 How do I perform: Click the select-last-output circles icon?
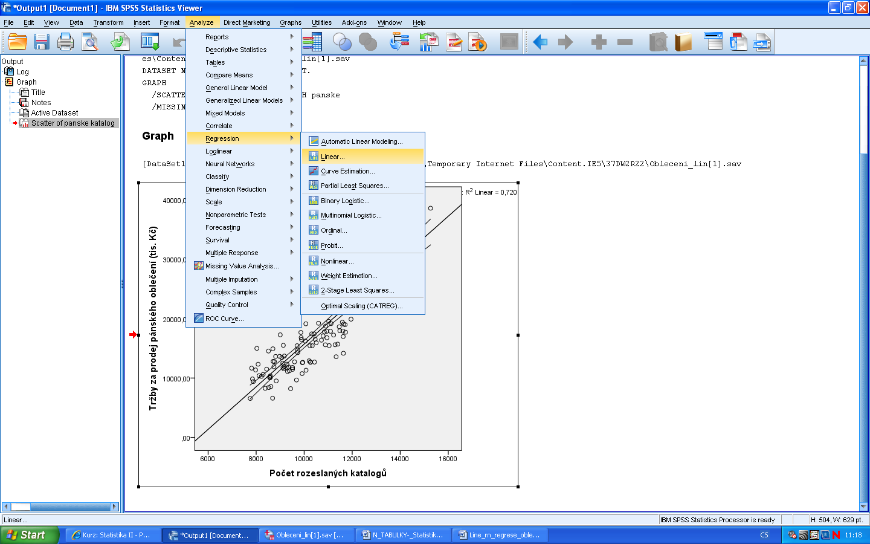point(343,42)
